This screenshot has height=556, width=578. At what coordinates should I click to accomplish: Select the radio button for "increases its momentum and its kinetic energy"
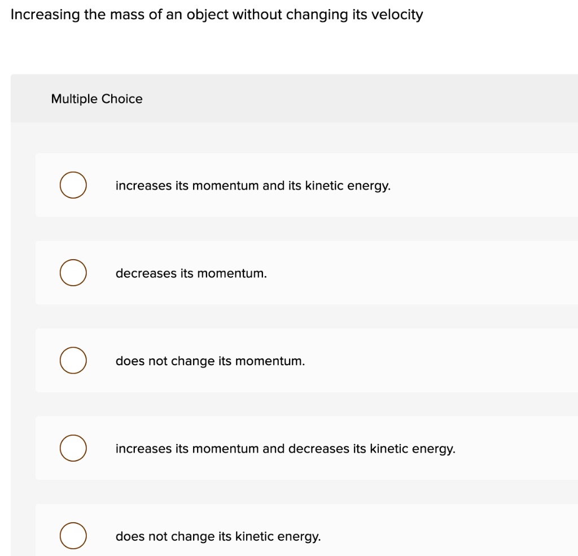[x=73, y=185]
